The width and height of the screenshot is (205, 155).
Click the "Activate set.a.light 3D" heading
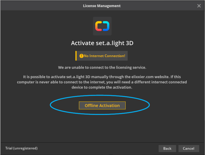click(x=102, y=43)
